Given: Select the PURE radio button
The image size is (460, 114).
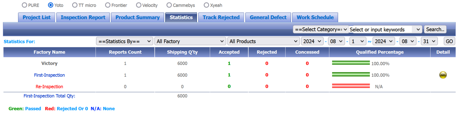Looking at the screenshot, I should pyautogui.click(x=24, y=5).
